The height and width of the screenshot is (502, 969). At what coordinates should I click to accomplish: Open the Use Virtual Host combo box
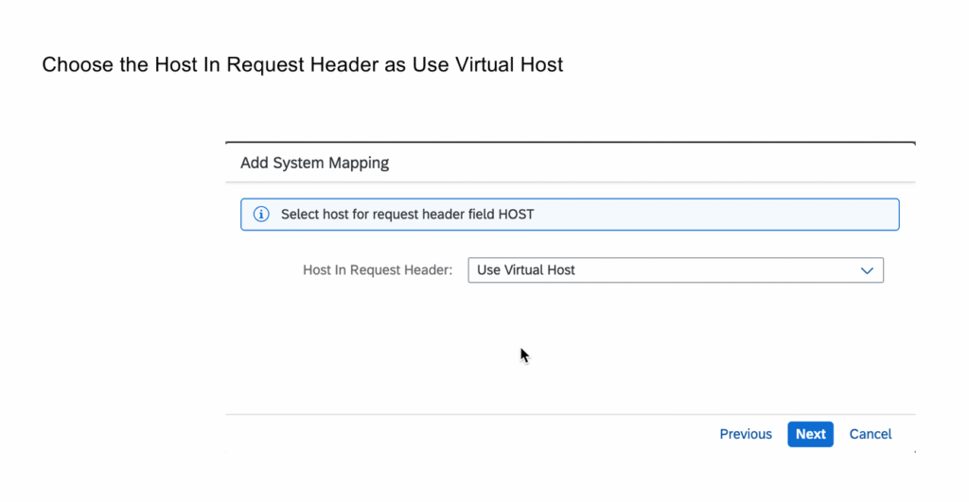[x=675, y=270]
